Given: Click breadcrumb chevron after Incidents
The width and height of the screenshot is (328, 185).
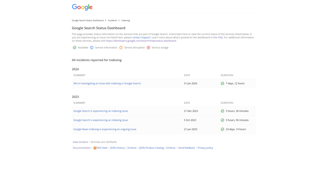Looking at the screenshot, I should (x=119, y=20).
